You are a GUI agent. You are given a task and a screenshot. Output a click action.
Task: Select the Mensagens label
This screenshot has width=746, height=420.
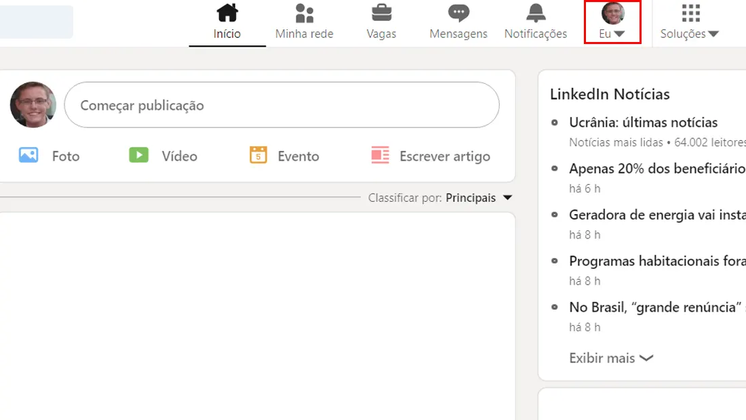click(458, 34)
